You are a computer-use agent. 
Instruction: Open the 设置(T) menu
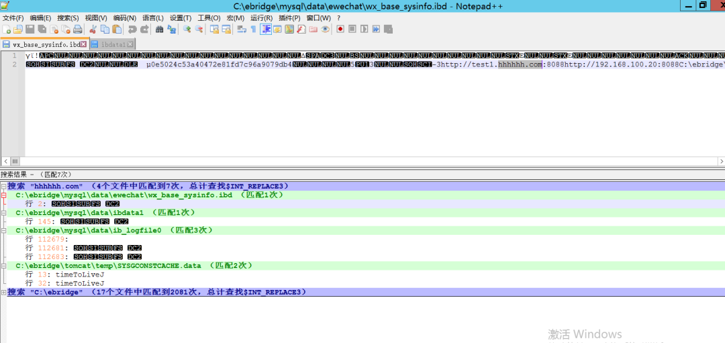click(x=181, y=18)
